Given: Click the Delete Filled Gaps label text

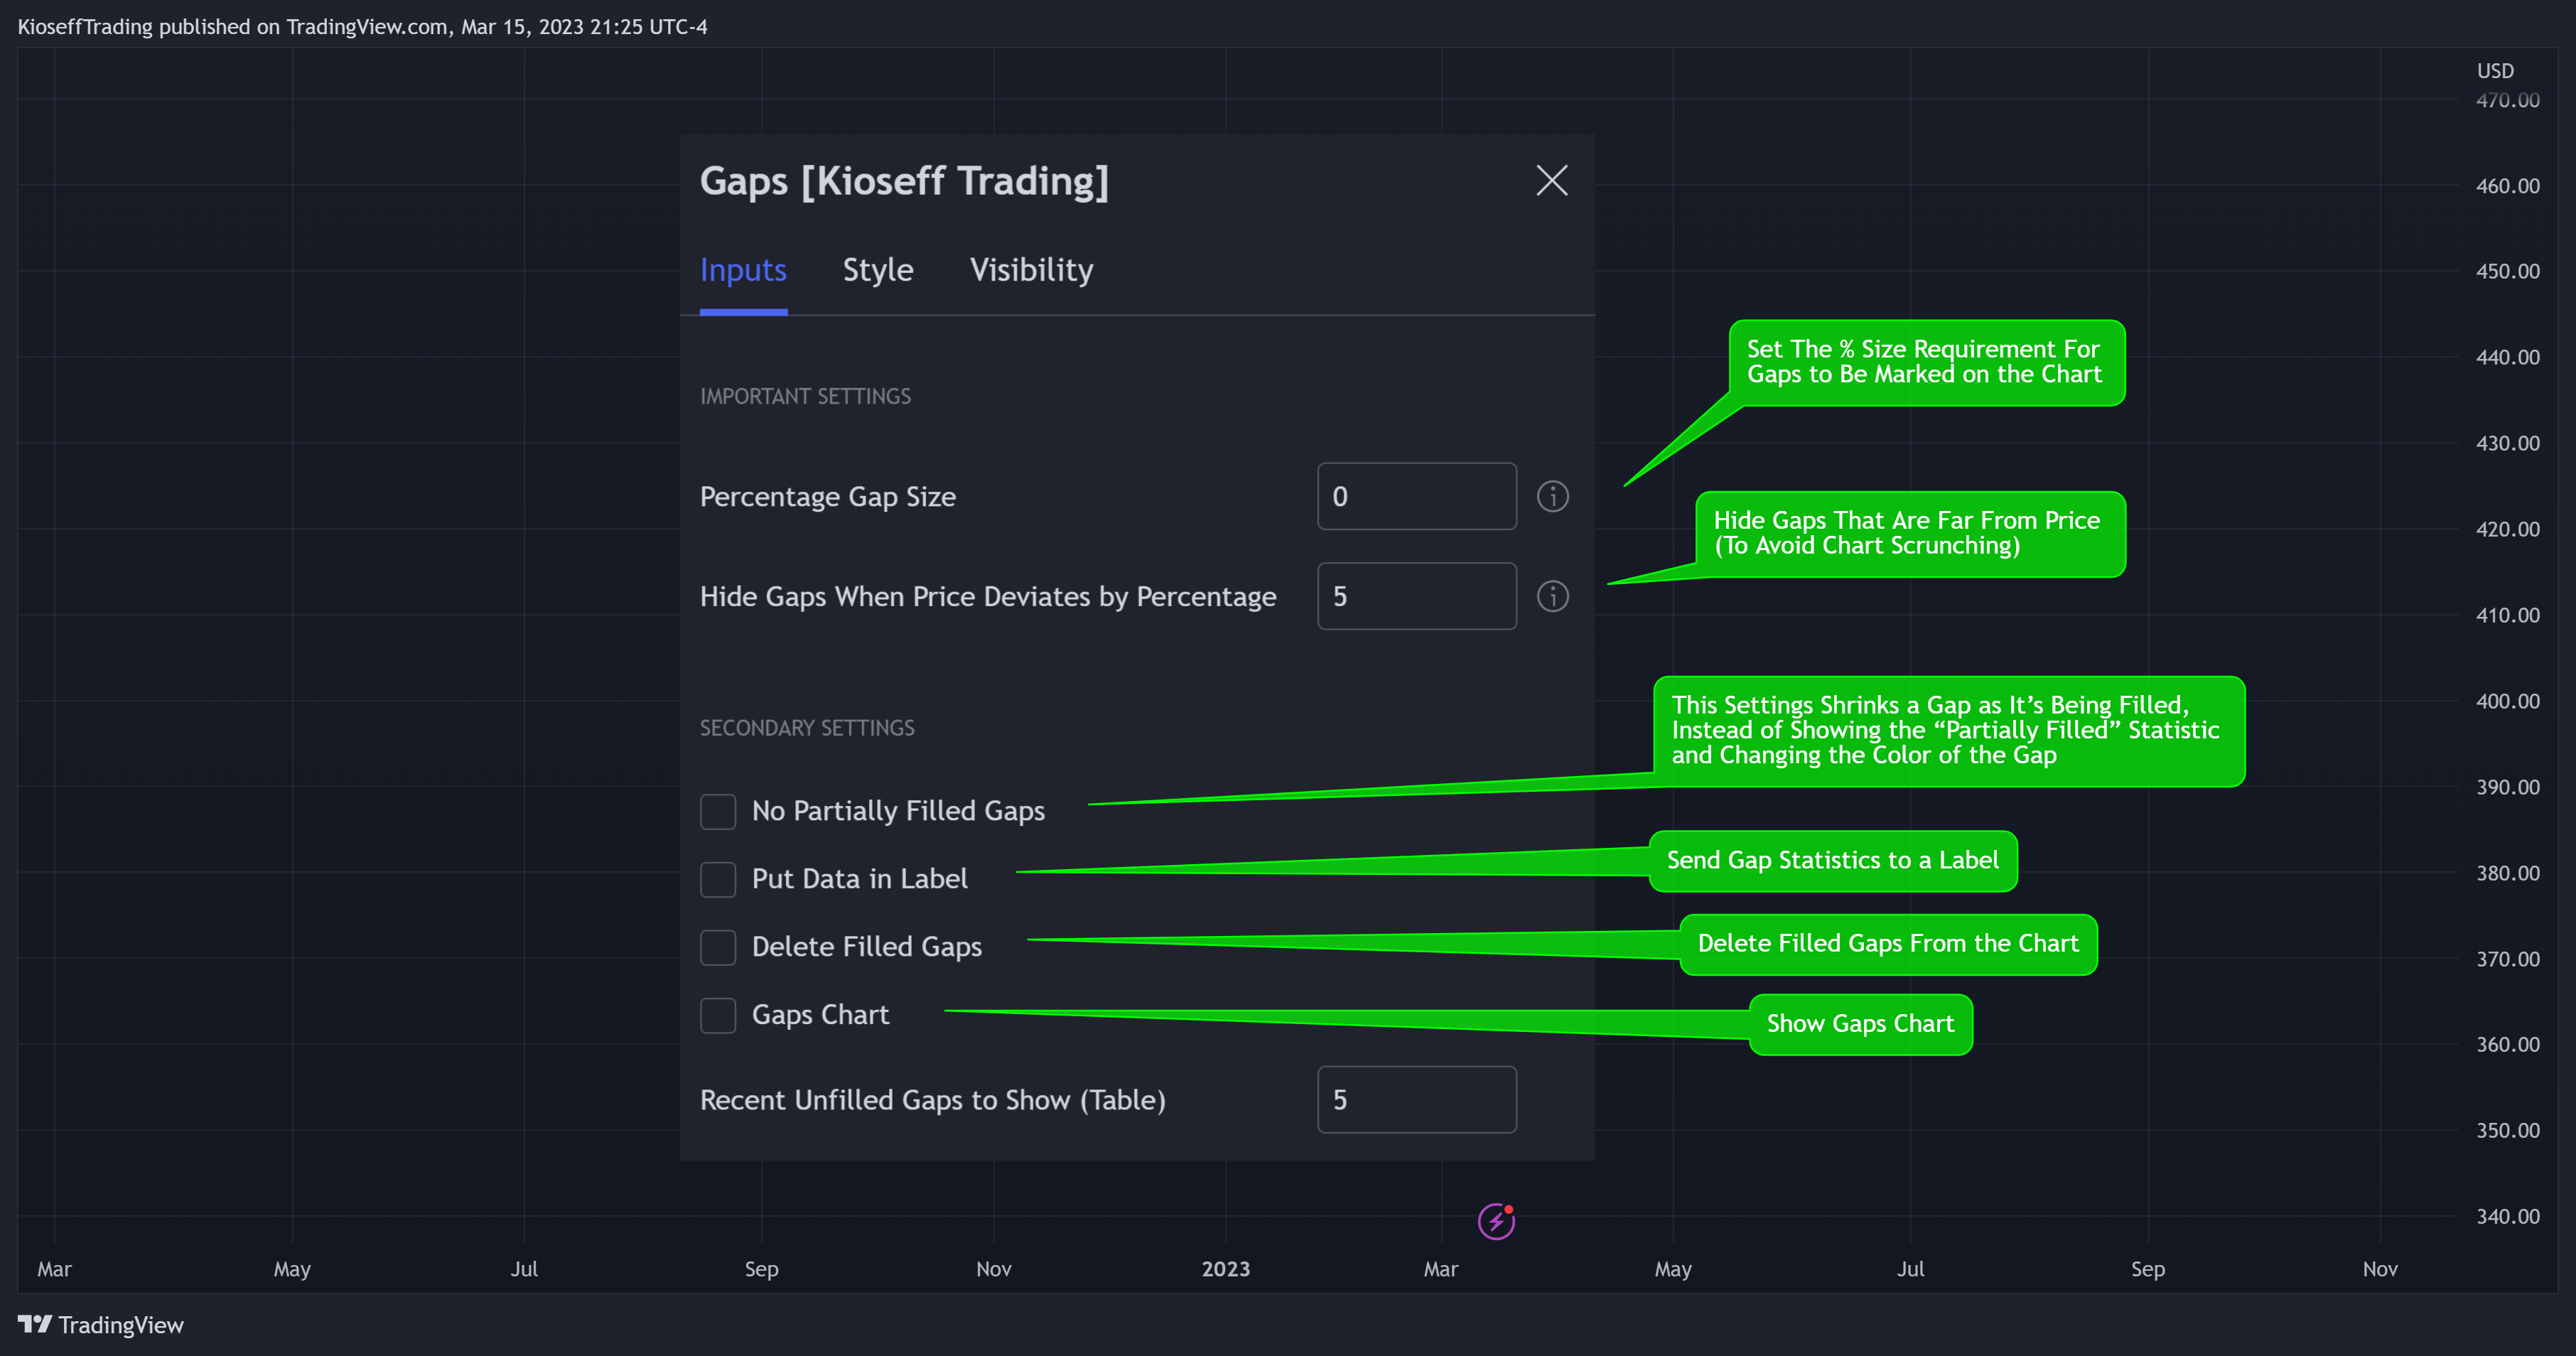Looking at the screenshot, I should tap(866, 947).
